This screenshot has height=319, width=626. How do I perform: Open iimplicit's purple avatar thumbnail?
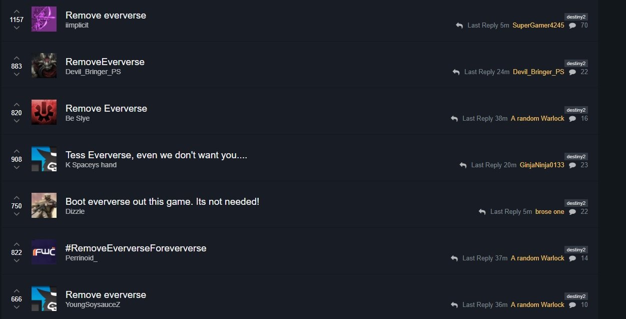click(x=44, y=19)
